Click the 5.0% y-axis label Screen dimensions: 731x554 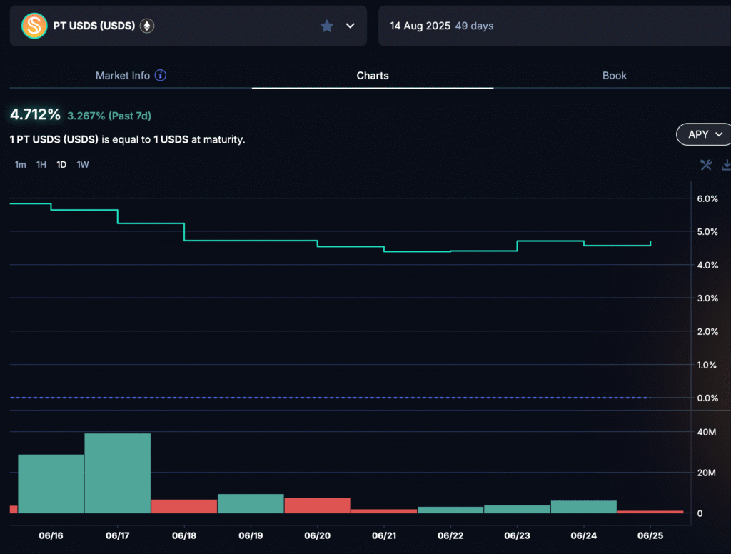pos(707,232)
